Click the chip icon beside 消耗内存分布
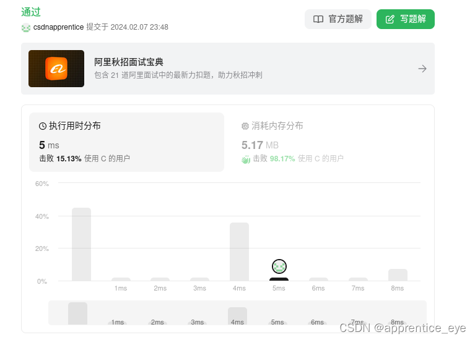This screenshot has width=475, height=340. click(x=245, y=126)
